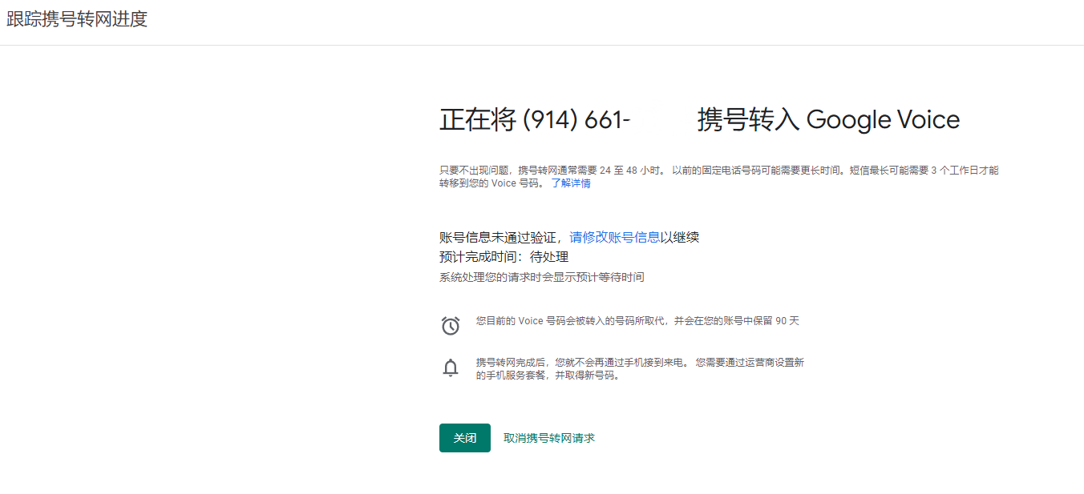Click the paragraph mentioning 24 至 48 小时
The width and height of the screenshot is (1084, 494).
point(719,177)
